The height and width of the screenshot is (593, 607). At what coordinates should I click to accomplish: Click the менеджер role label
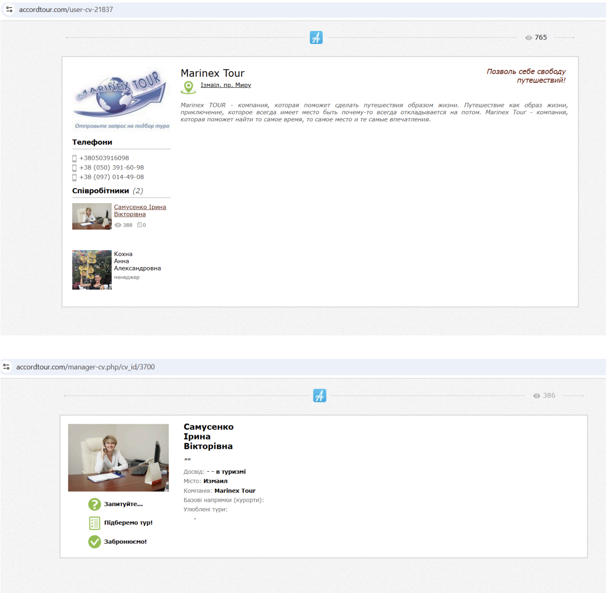[x=127, y=278]
